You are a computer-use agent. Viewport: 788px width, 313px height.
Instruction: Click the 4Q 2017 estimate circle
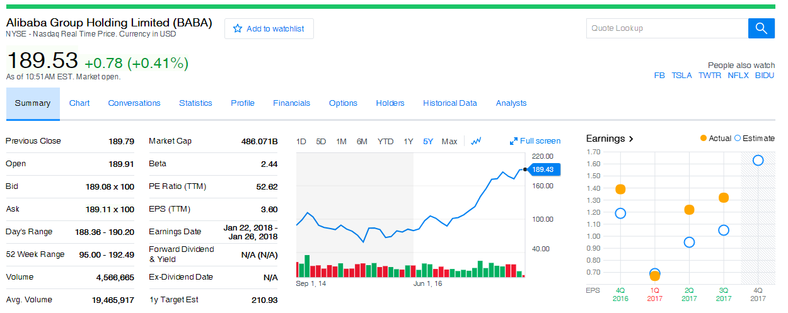tap(758, 161)
